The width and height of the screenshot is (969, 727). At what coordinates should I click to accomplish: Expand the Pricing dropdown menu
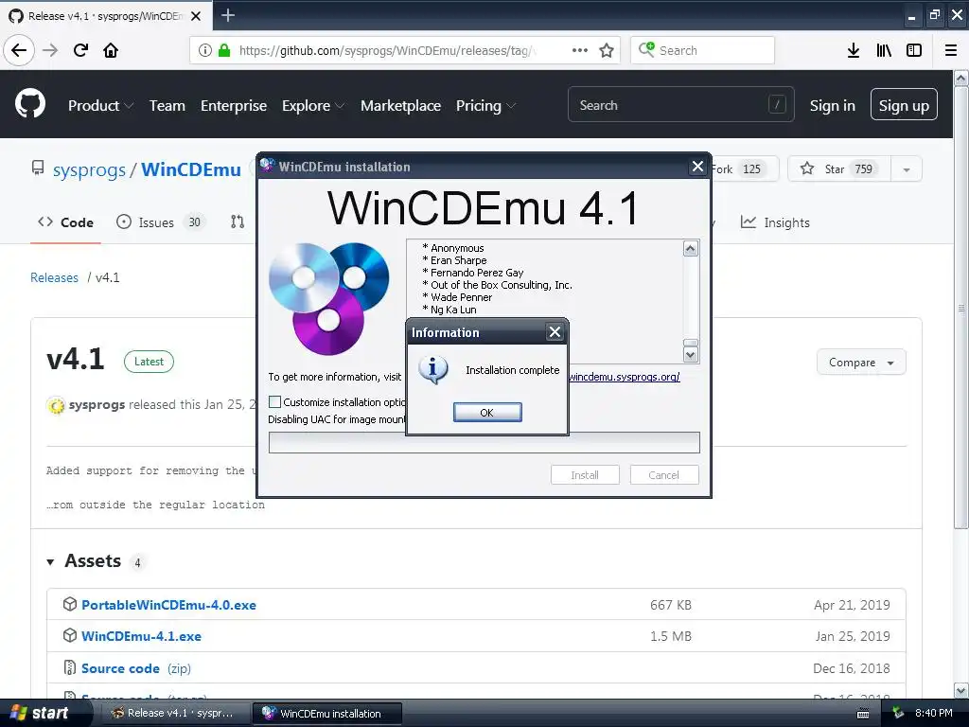(x=485, y=106)
